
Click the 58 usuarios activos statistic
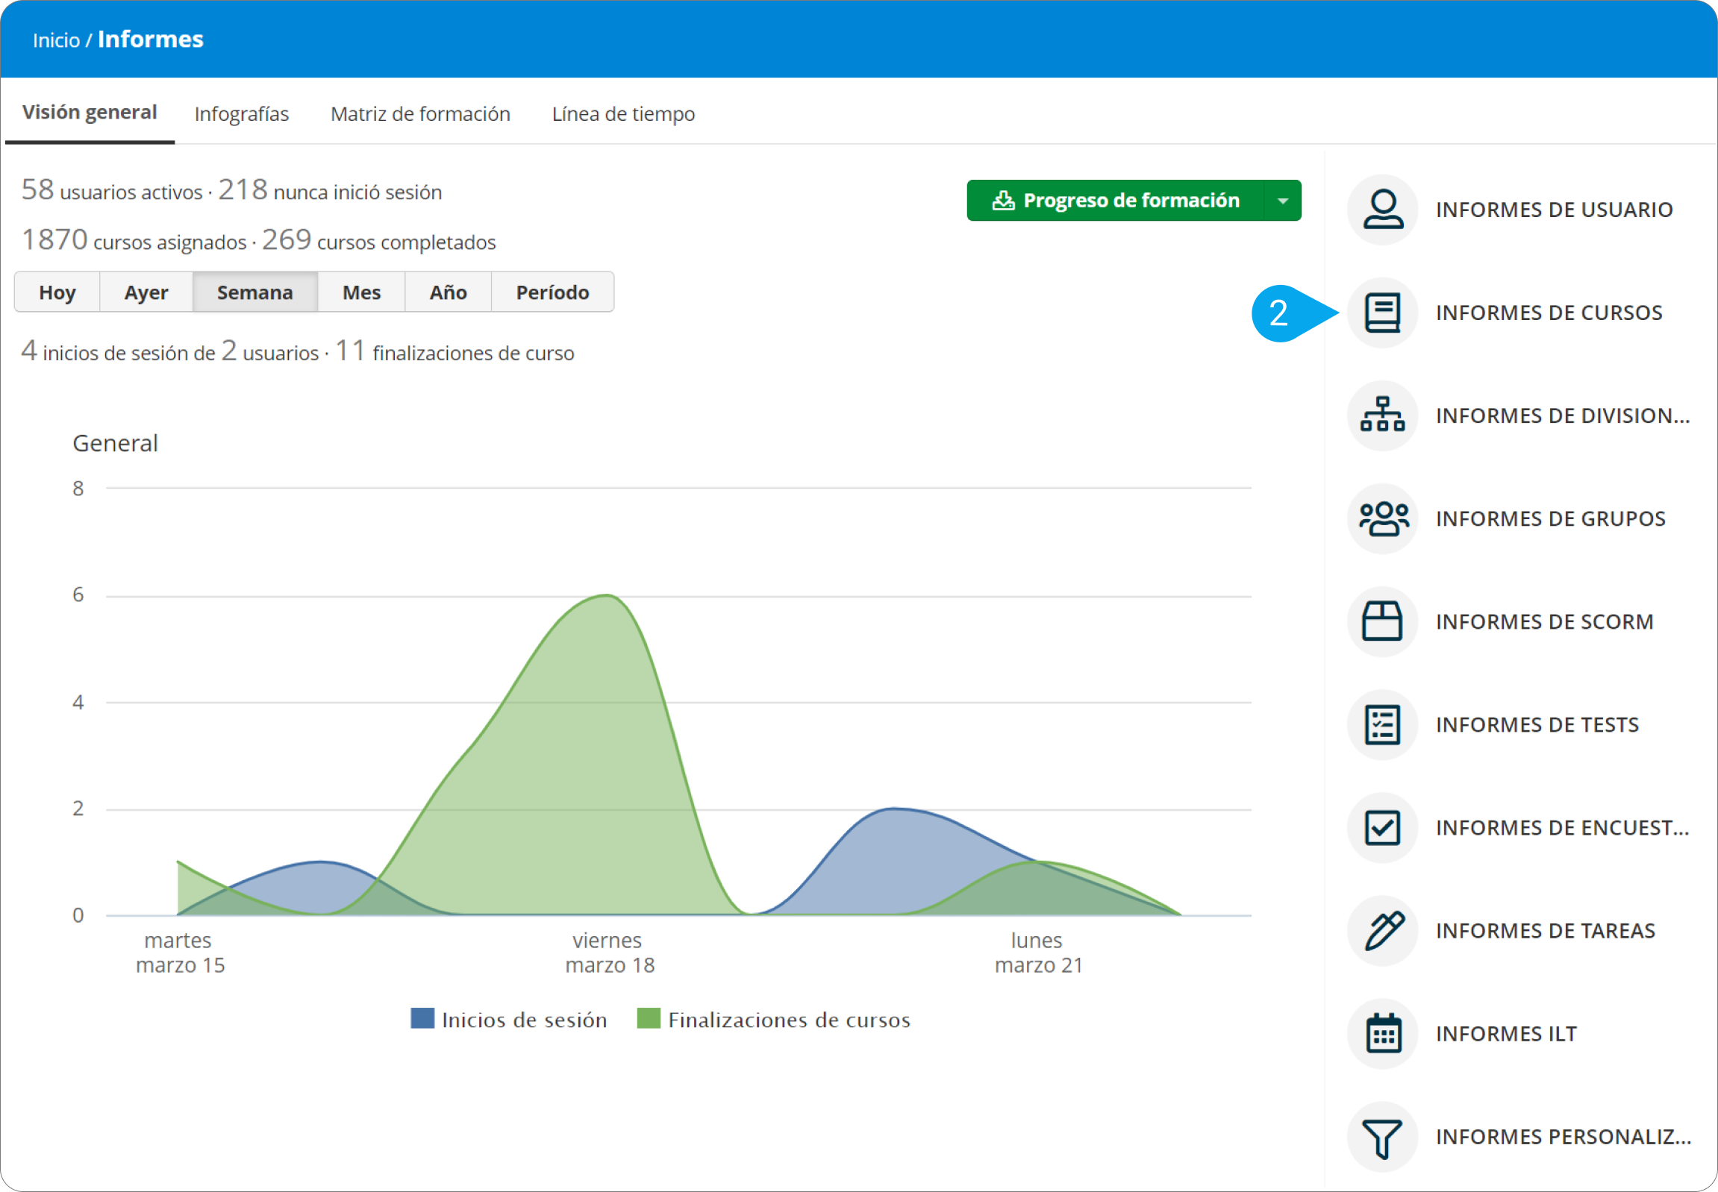point(112,190)
